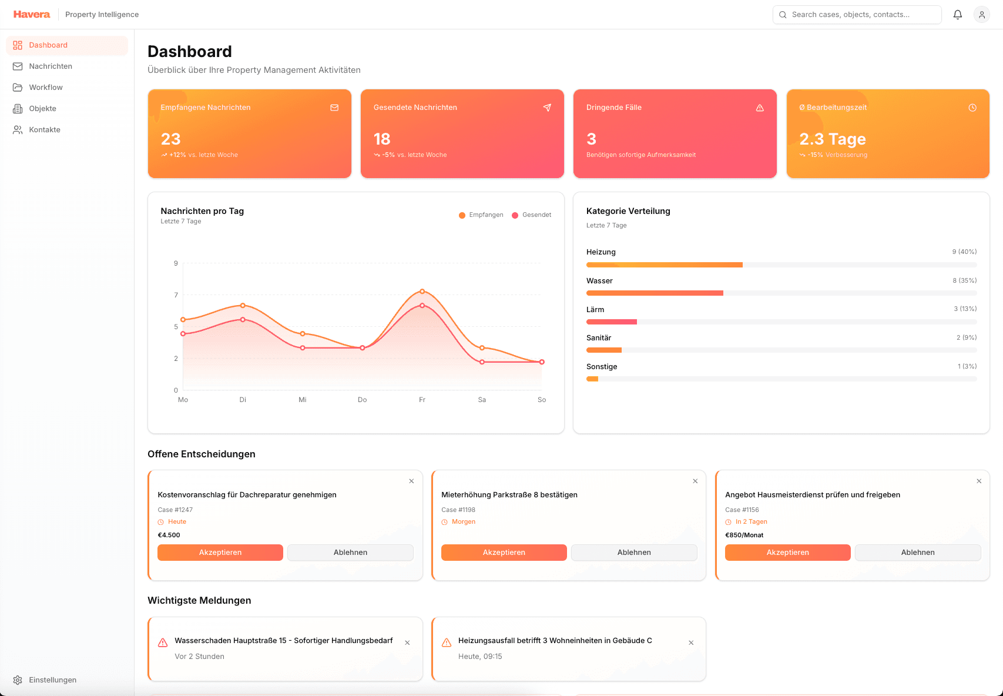Dismiss the Wasserschaden Hauptstraße 15 alert
This screenshot has height=696, width=1003.
pyautogui.click(x=407, y=643)
